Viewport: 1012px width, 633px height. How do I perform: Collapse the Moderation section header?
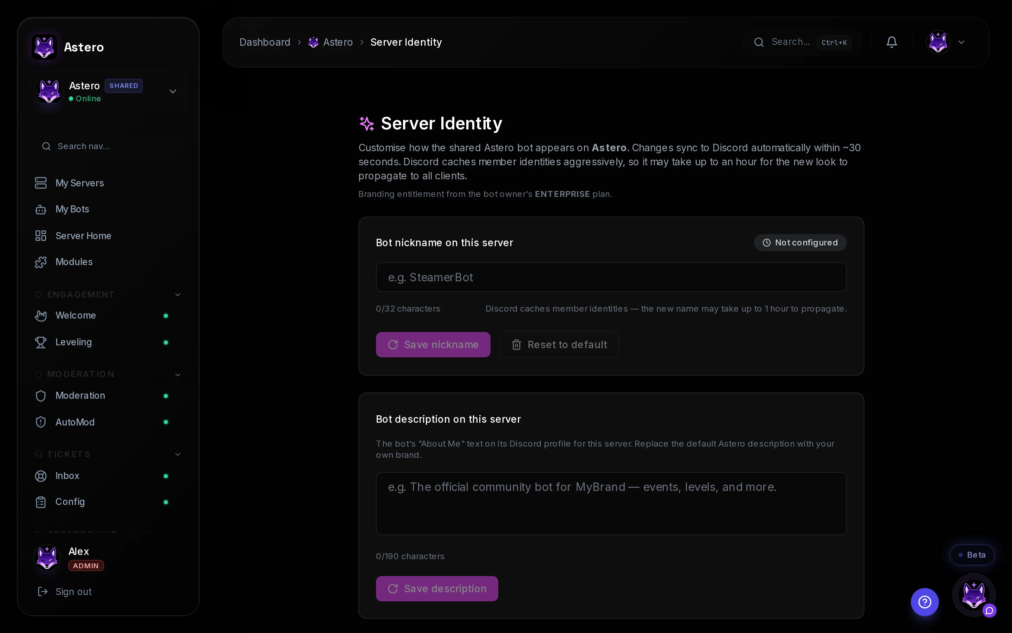108,374
